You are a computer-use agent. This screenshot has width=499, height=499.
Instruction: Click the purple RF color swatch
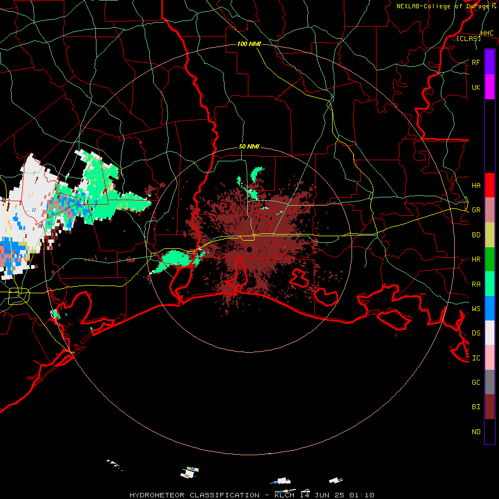(x=490, y=62)
